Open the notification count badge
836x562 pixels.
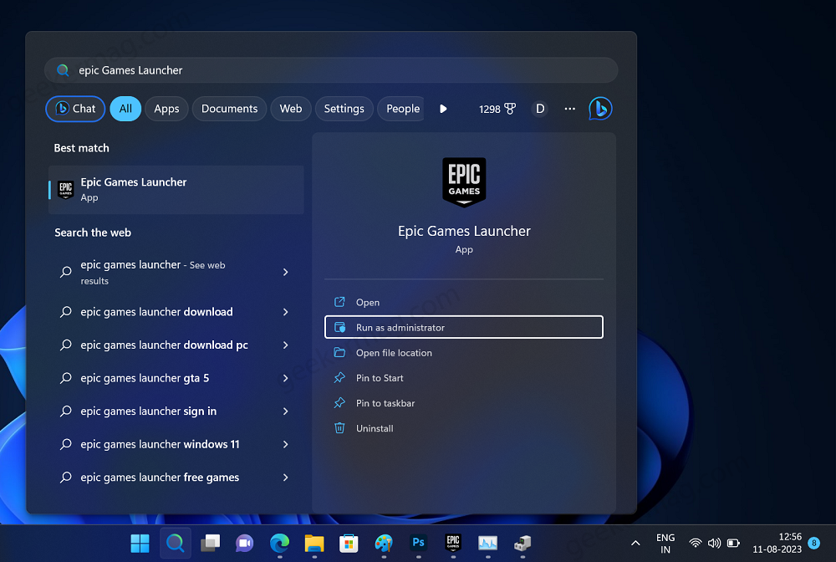tap(814, 543)
